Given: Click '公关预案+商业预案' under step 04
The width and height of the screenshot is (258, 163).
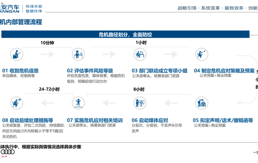Looking at the screenshot, I should click(x=215, y=76).
